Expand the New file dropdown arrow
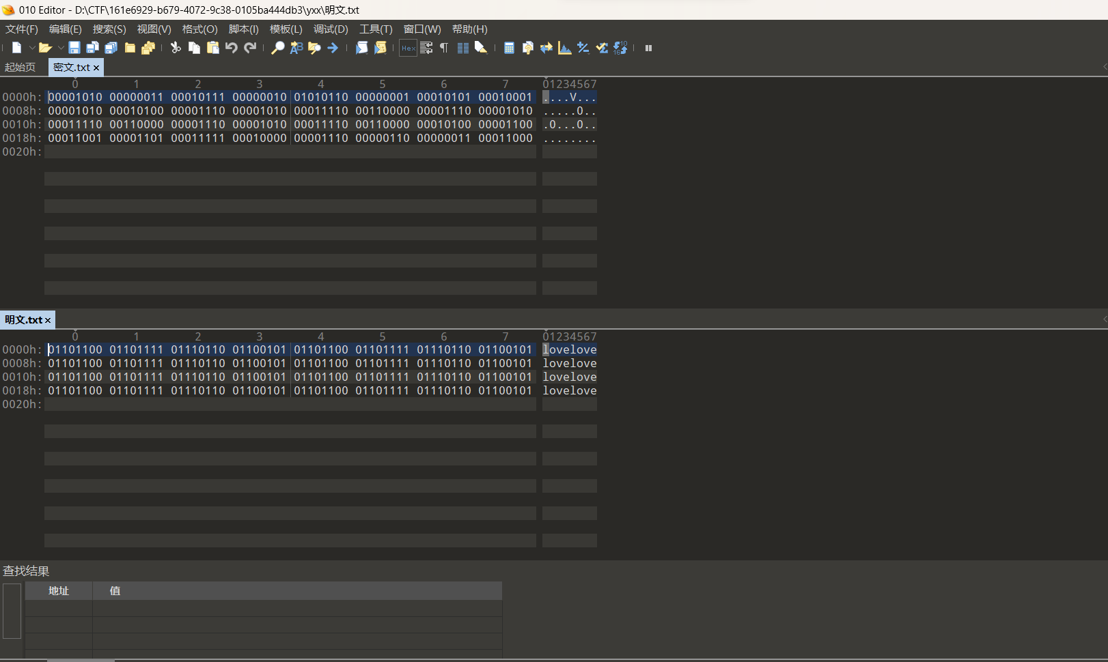The height and width of the screenshot is (662, 1108). click(x=31, y=48)
